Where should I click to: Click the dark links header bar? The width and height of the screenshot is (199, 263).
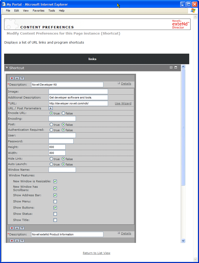97,59
